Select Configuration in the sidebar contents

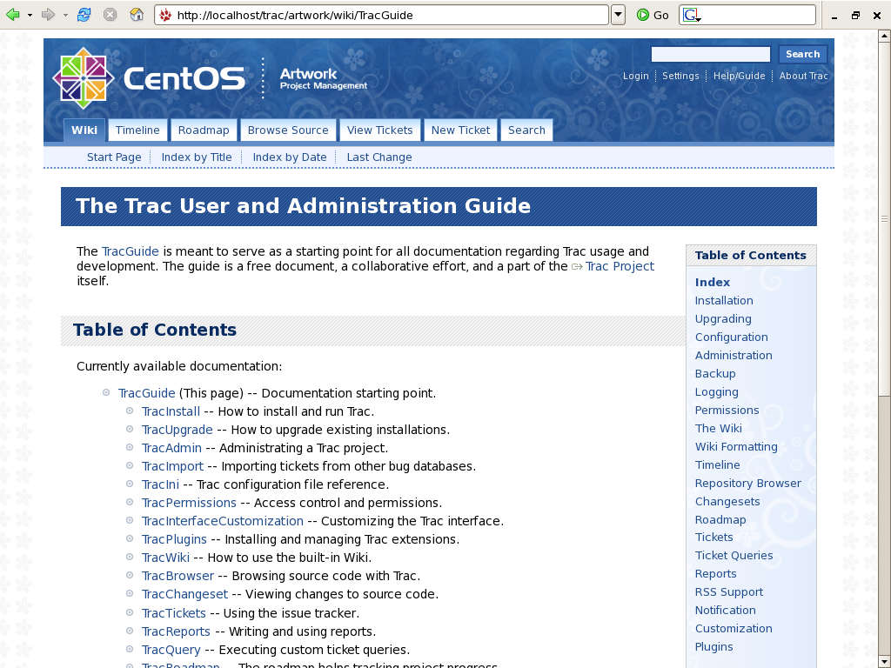pos(731,337)
